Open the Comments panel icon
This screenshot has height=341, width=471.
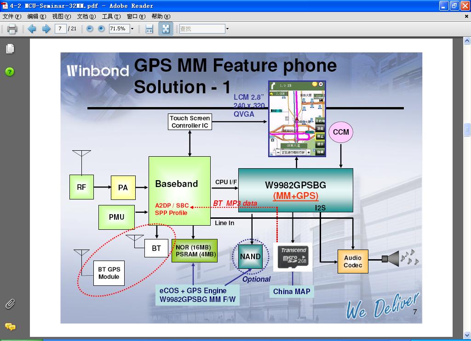click(10, 327)
